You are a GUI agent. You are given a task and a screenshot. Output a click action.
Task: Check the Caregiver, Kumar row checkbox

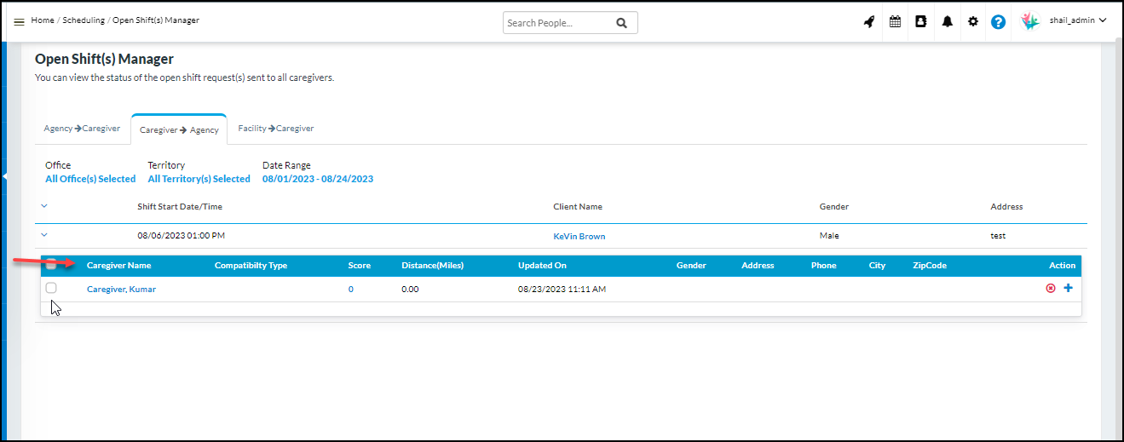click(51, 289)
